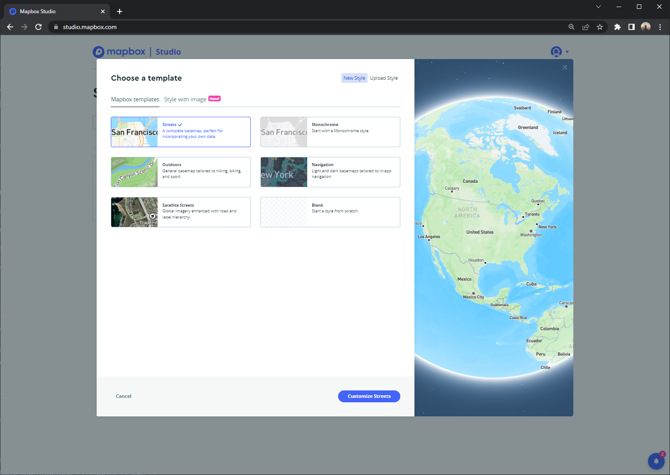
Task: Click the Colombia label on the globe
Action: [x=550, y=329]
